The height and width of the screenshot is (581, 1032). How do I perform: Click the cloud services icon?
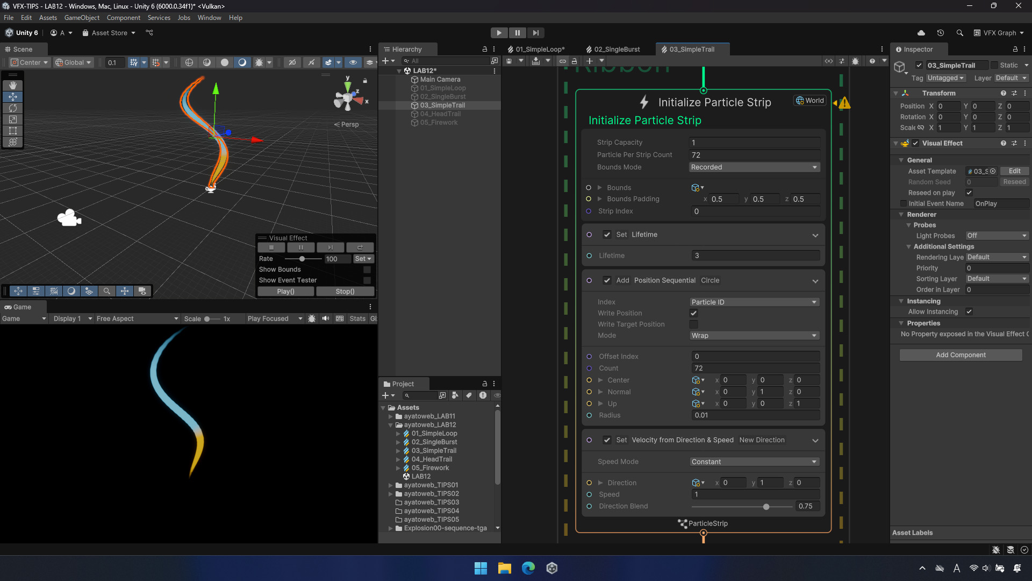click(921, 33)
